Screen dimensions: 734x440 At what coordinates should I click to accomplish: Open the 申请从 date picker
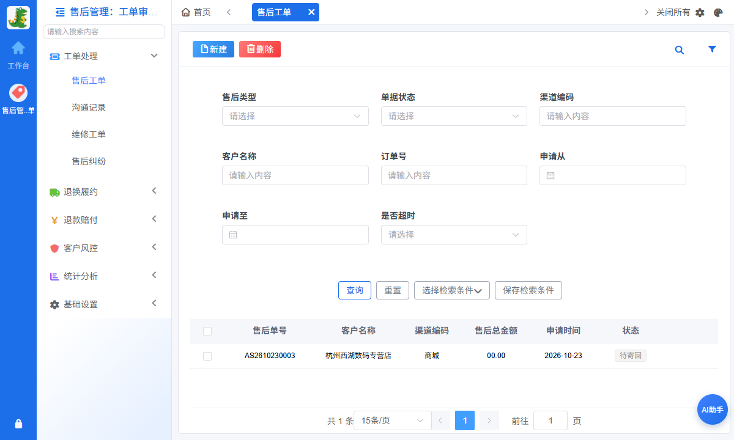click(613, 175)
